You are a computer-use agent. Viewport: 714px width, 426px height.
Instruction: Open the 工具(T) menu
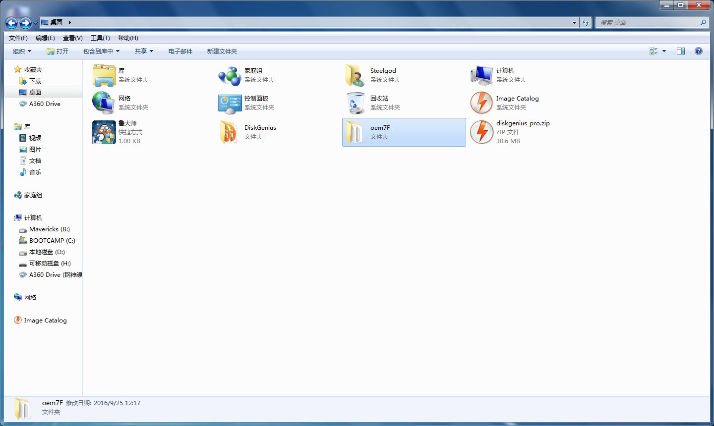coord(101,38)
